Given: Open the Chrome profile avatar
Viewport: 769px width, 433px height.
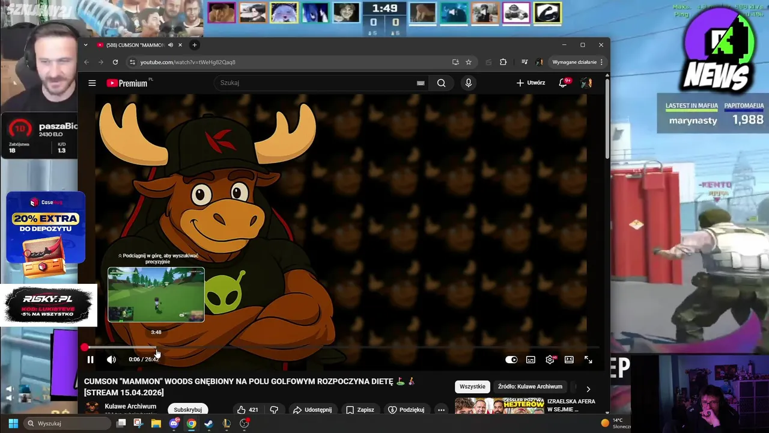Looking at the screenshot, I should (540, 62).
